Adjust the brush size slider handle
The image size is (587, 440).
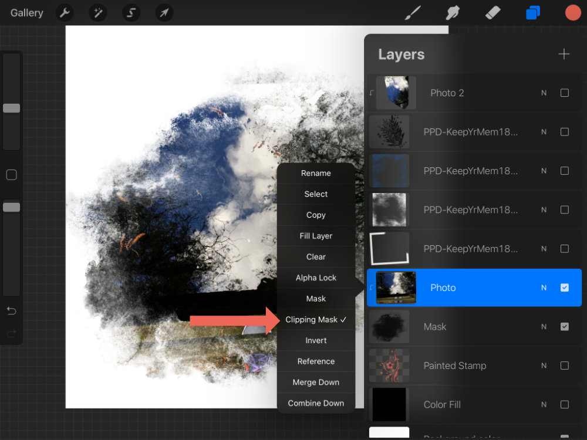tap(11, 108)
